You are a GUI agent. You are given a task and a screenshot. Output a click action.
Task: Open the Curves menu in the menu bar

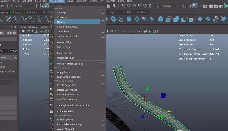pyautogui.click(x=71, y=1)
